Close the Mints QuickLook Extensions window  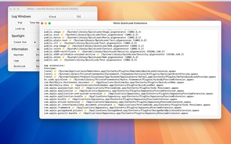coord(42,23)
